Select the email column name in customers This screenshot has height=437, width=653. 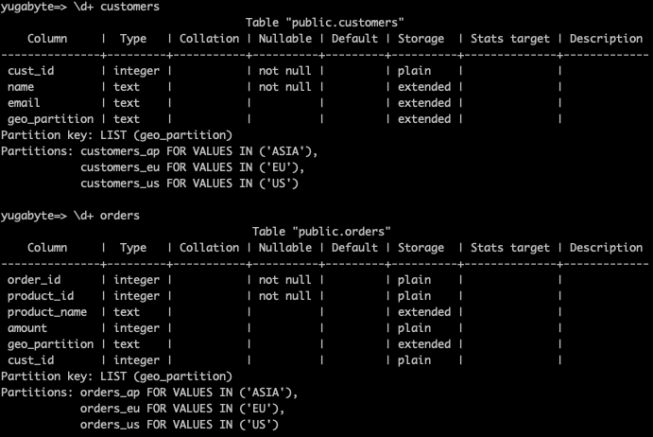coord(24,103)
